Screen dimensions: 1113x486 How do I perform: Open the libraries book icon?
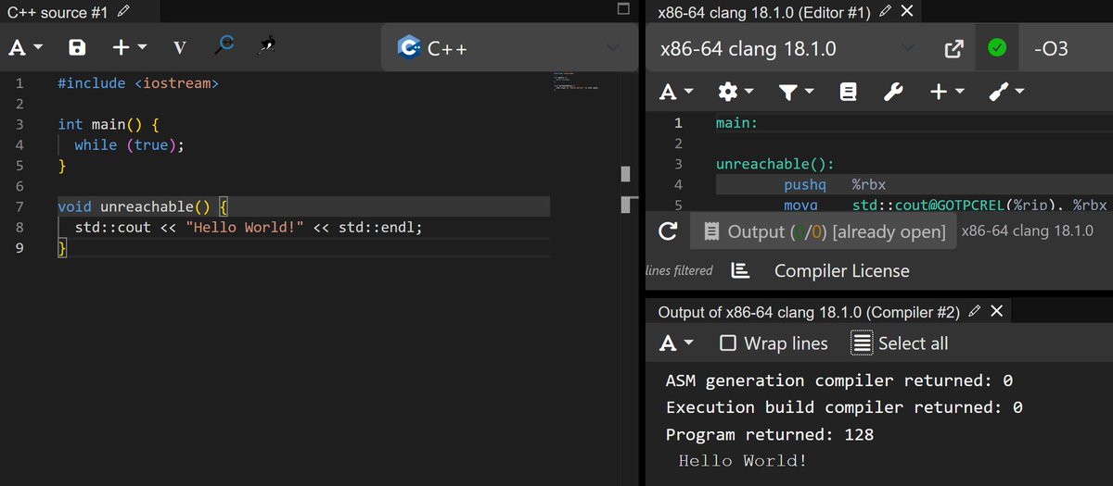click(848, 92)
